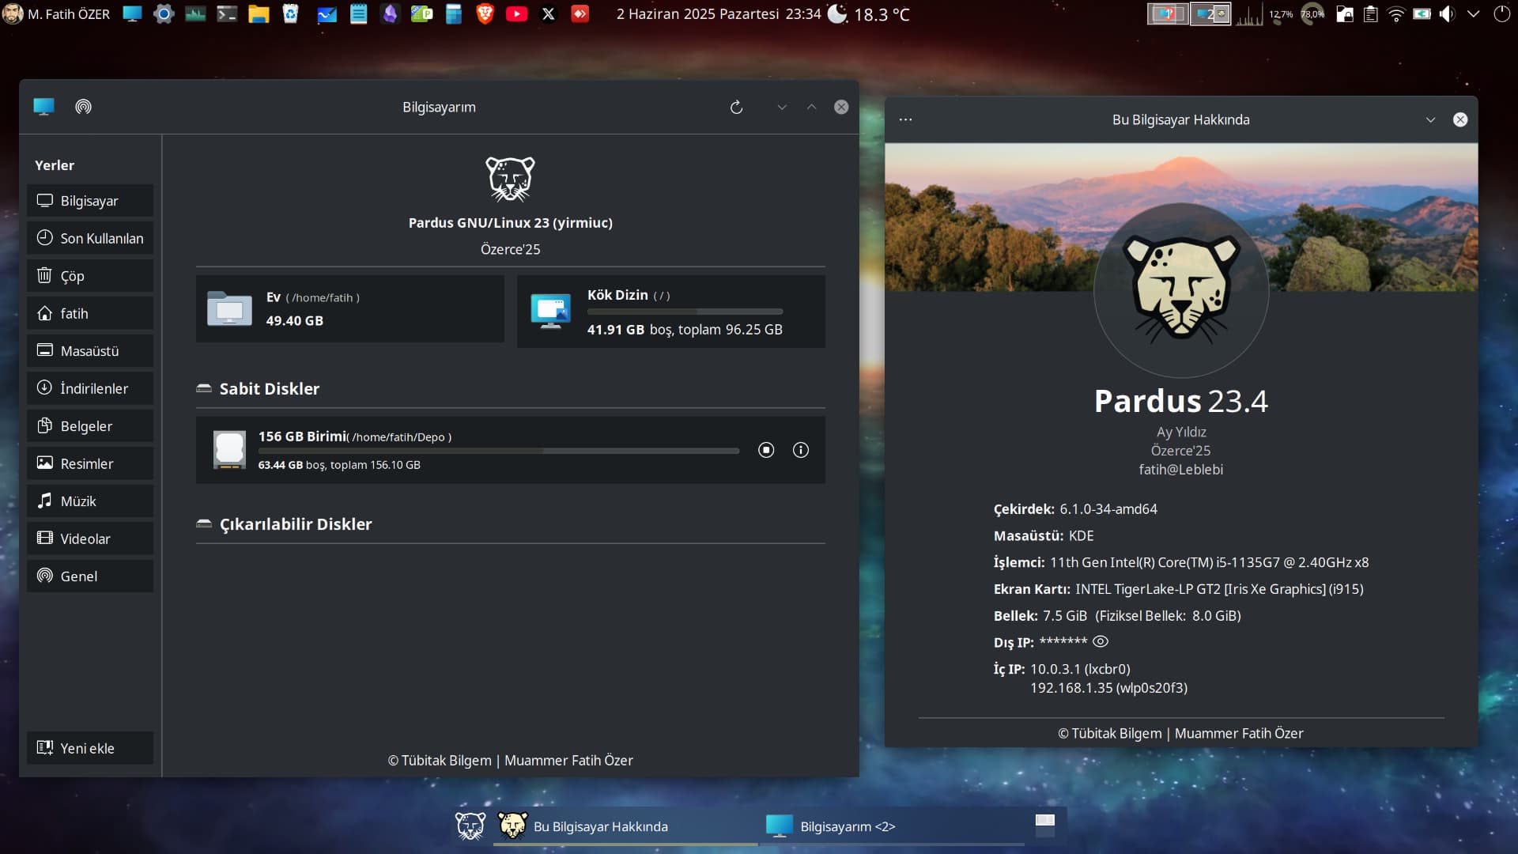Viewport: 1518px width, 854px height.
Task: Refresh the Bilgisayarım window
Action: pos(736,107)
